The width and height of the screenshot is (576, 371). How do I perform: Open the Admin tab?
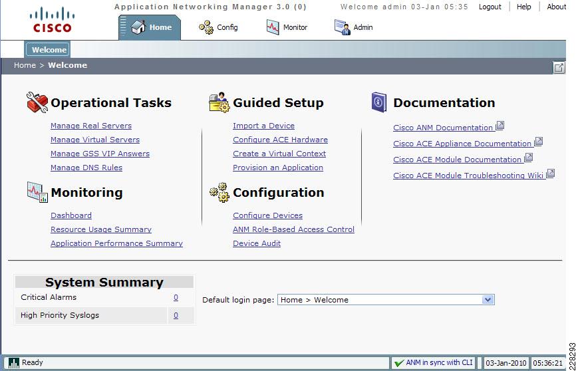pyautogui.click(x=353, y=27)
